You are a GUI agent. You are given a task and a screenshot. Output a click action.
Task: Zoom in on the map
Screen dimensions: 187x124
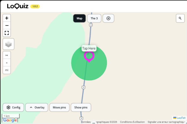coord(7,18)
